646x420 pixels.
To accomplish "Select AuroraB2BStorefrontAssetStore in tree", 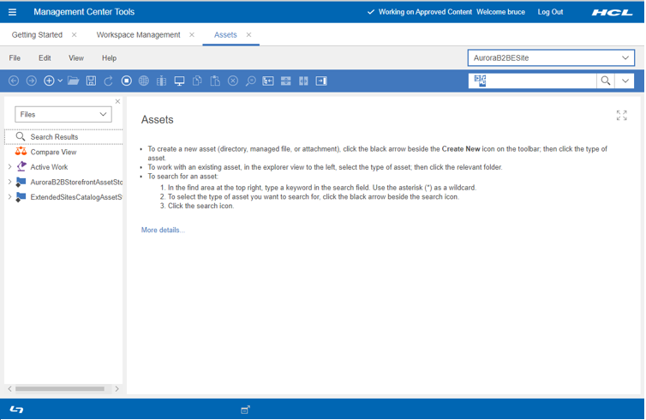I will tap(76, 182).
